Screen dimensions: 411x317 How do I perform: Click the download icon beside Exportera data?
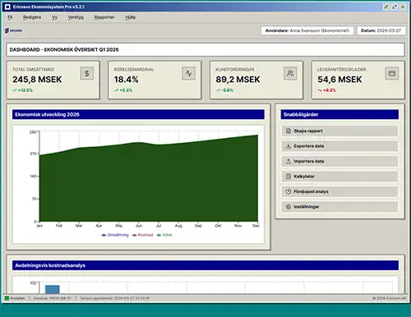pyautogui.click(x=289, y=146)
